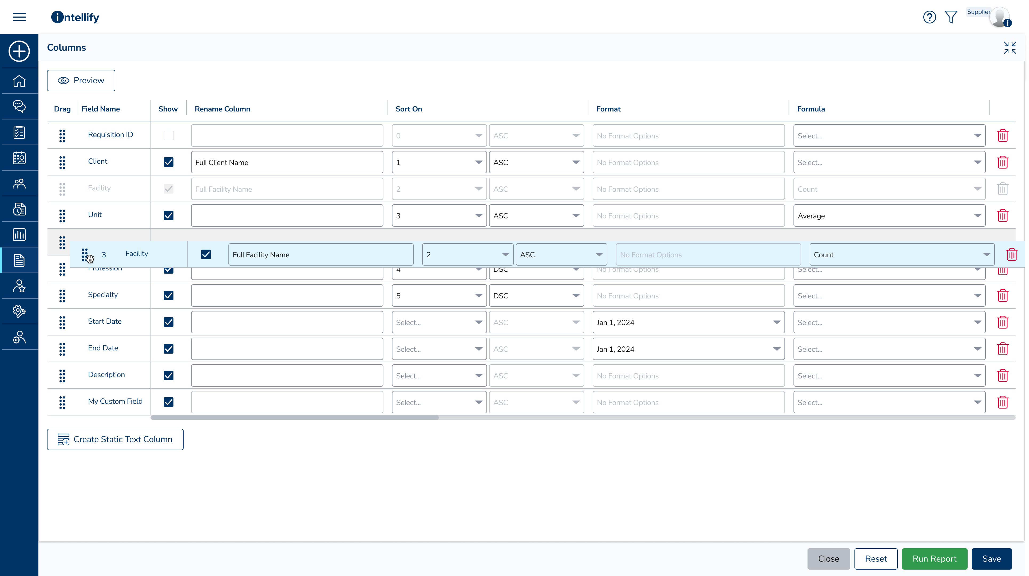The width and height of the screenshot is (1029, 576).
Task: Select the home icon in the sidebar
Action: click(19, 81)
